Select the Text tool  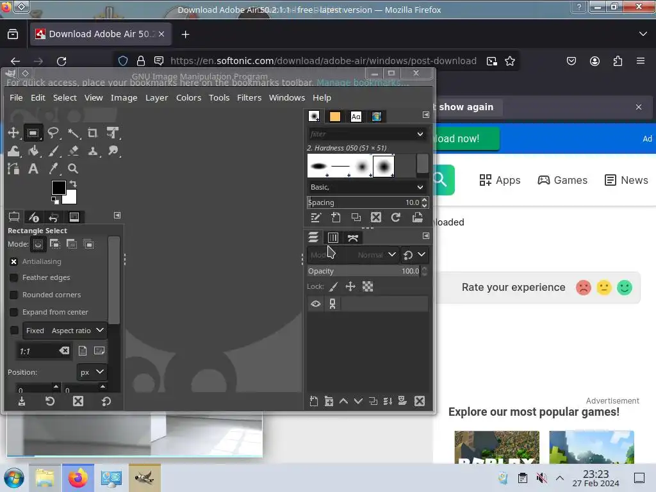click(x=33, y=168)
